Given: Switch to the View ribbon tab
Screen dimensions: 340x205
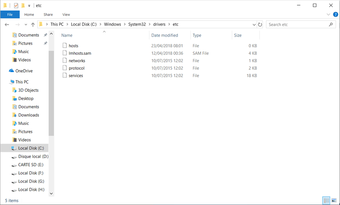Looking at the screenshot, I should 66,15.
